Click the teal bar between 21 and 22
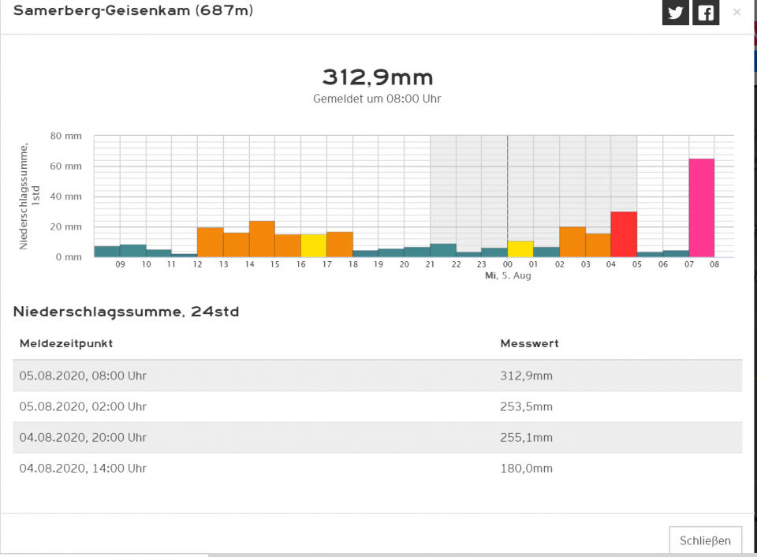 443,250
